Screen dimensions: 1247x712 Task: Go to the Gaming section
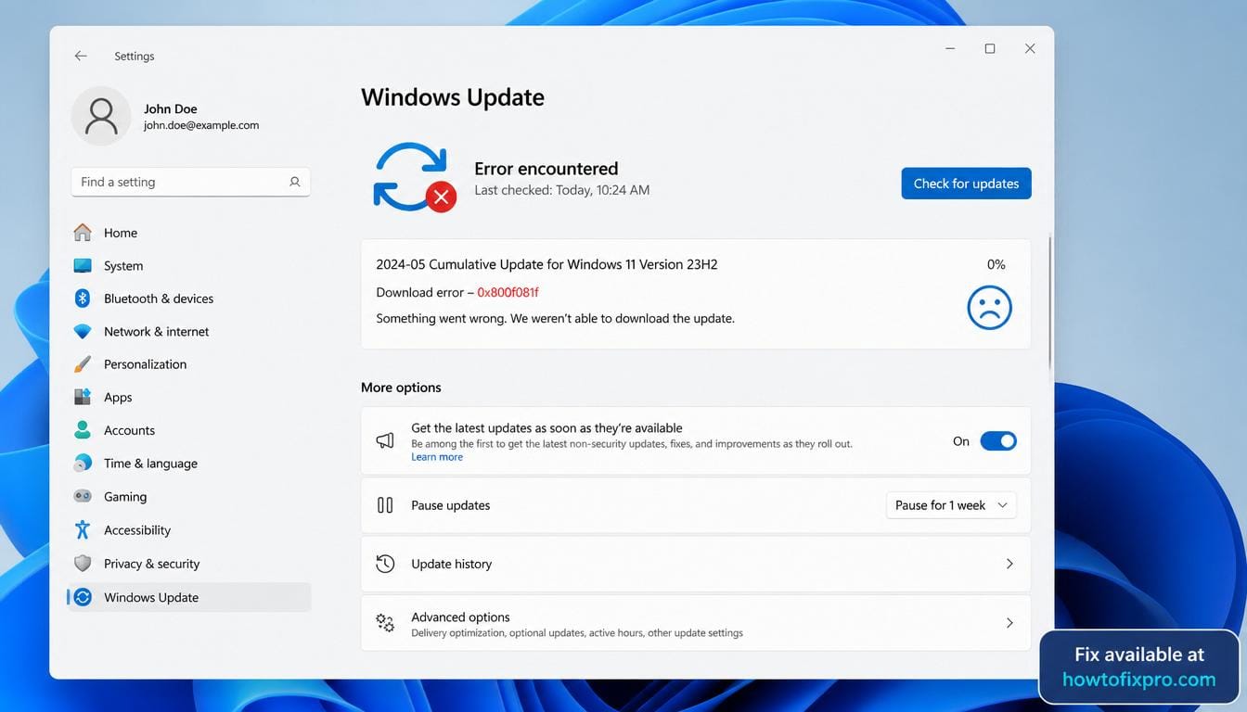click(x=187, y=497)
